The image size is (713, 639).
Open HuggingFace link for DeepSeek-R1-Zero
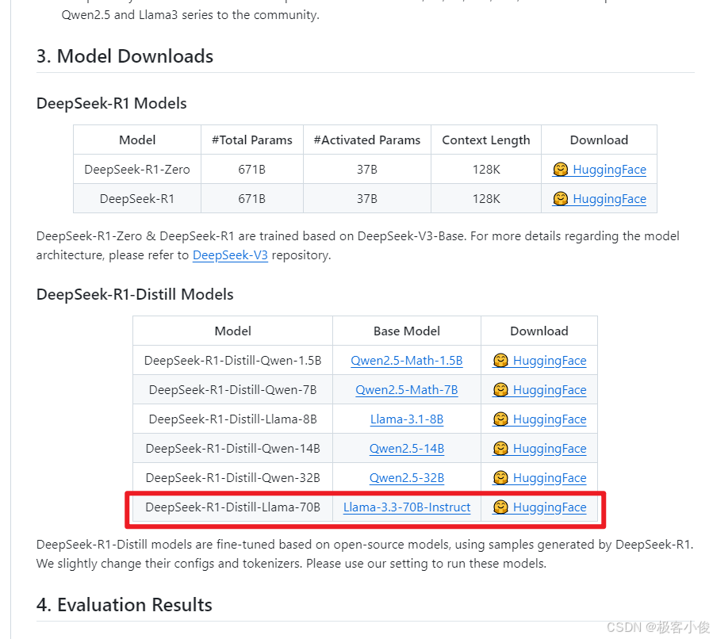coord(600,170)
